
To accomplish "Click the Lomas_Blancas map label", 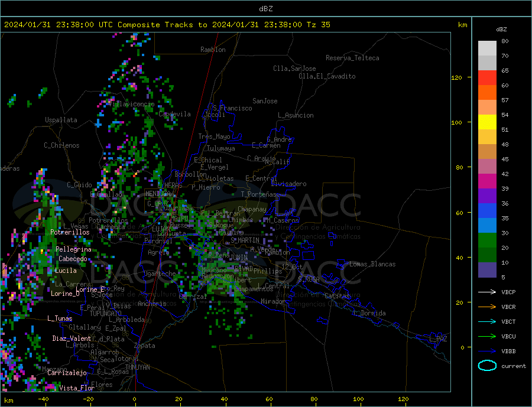I will [x=372, y=264].
